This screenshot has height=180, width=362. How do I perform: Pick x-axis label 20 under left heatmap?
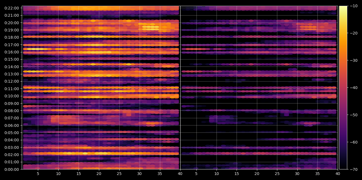coord(99,174)
